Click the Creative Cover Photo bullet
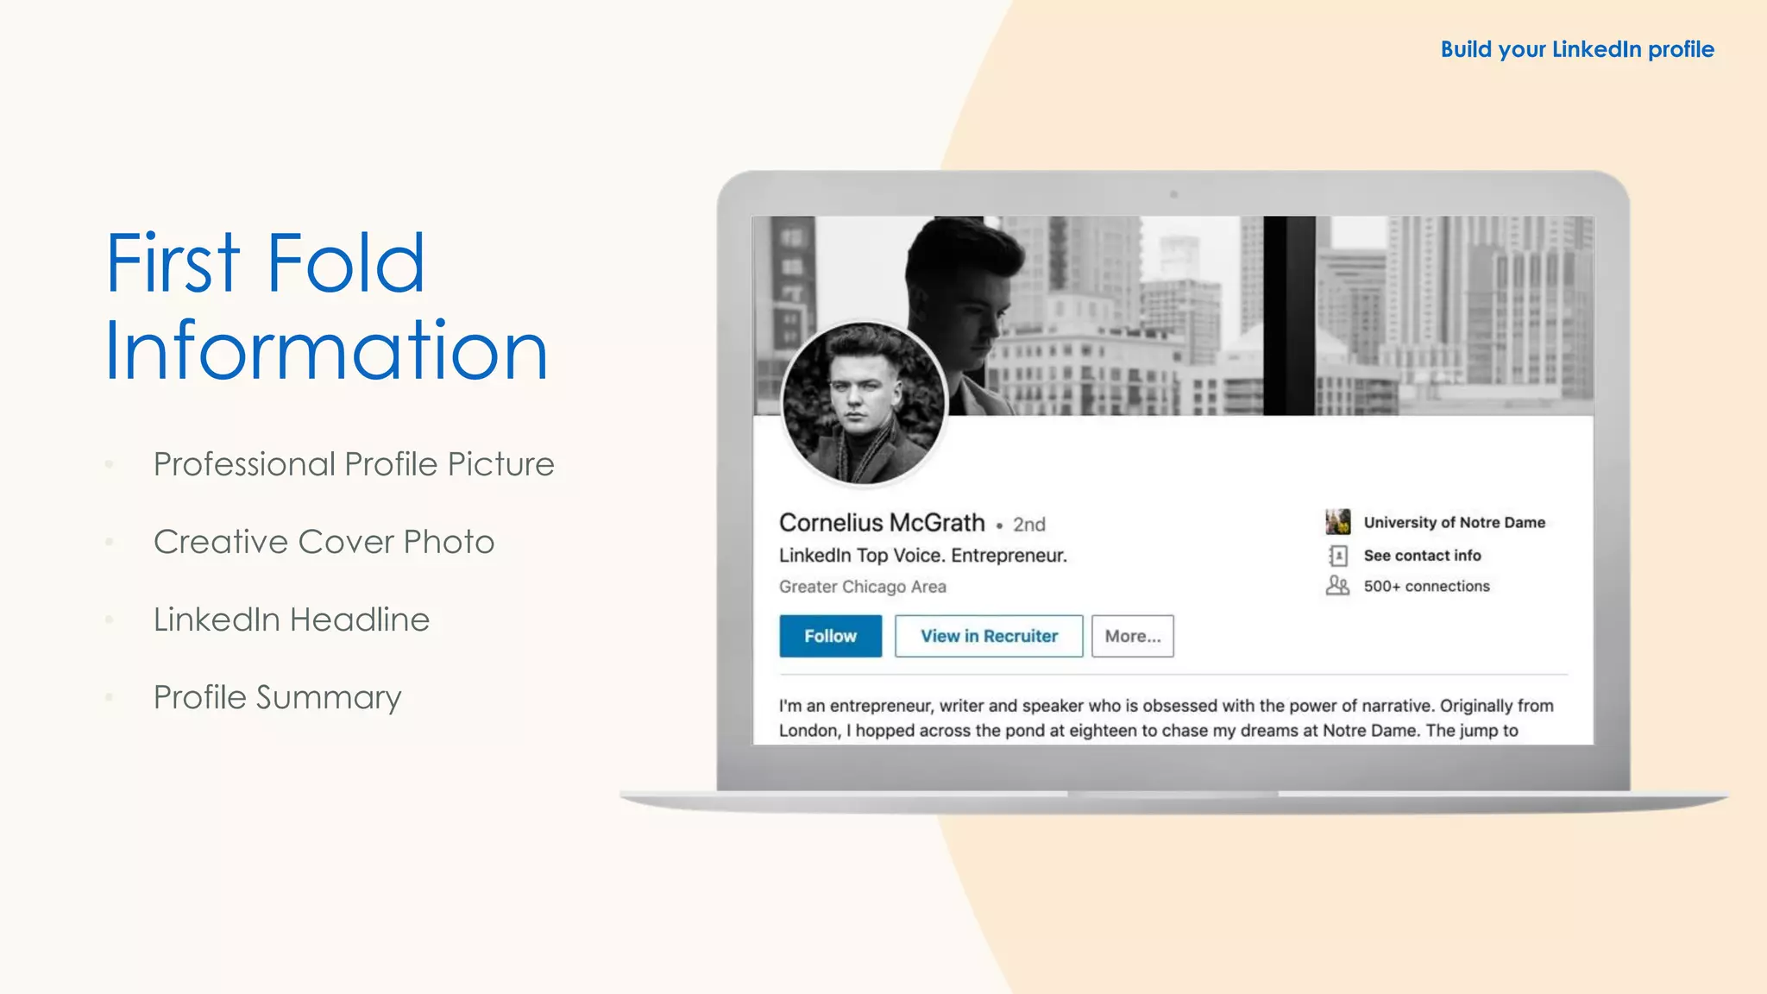The image size is (1767, 994). click(x=324, y=542)
